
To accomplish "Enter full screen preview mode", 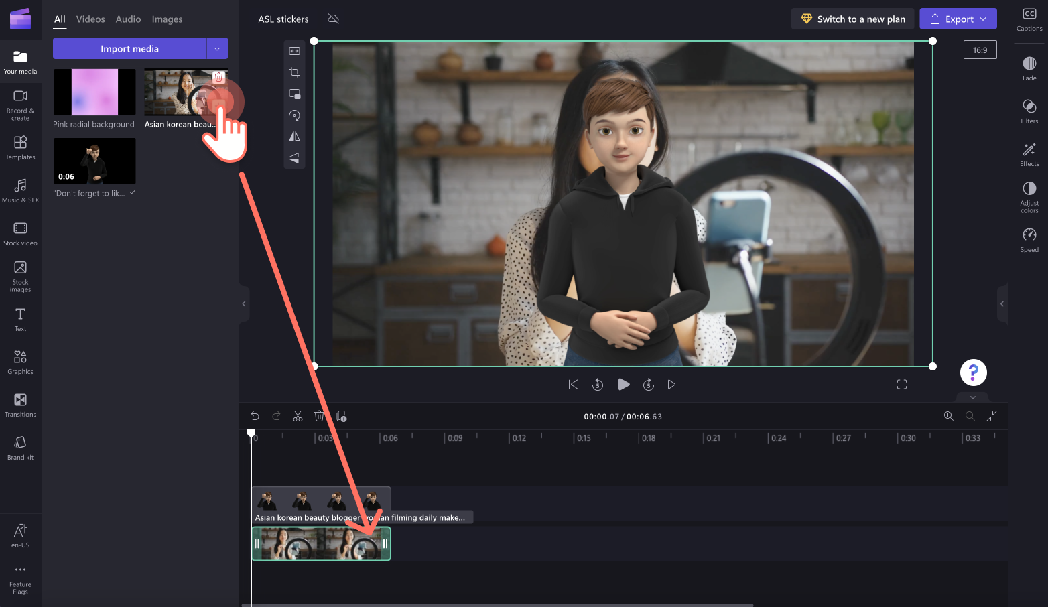I will [x=901, y=384].
